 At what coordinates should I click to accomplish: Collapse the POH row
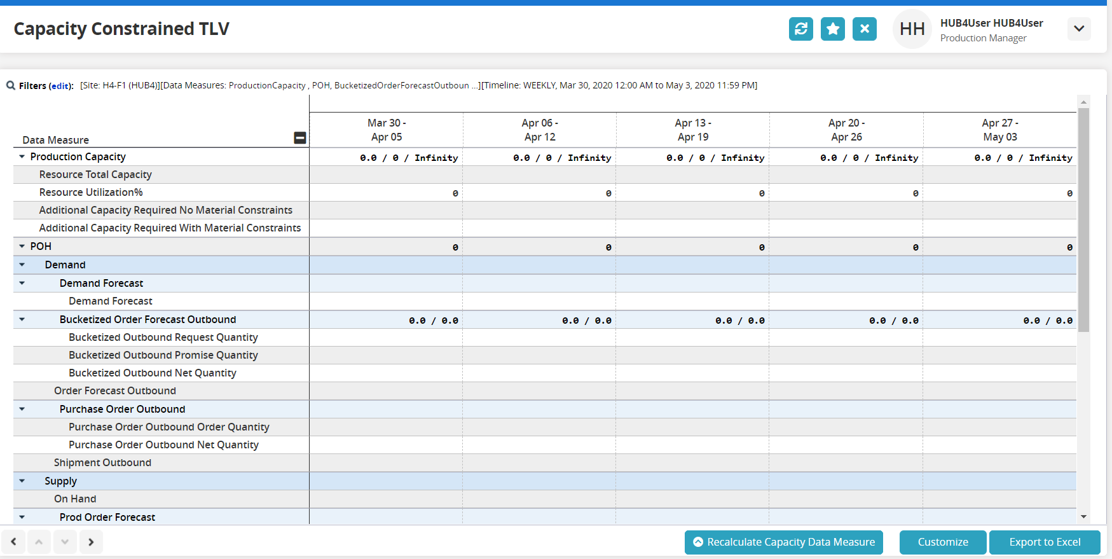22,246
